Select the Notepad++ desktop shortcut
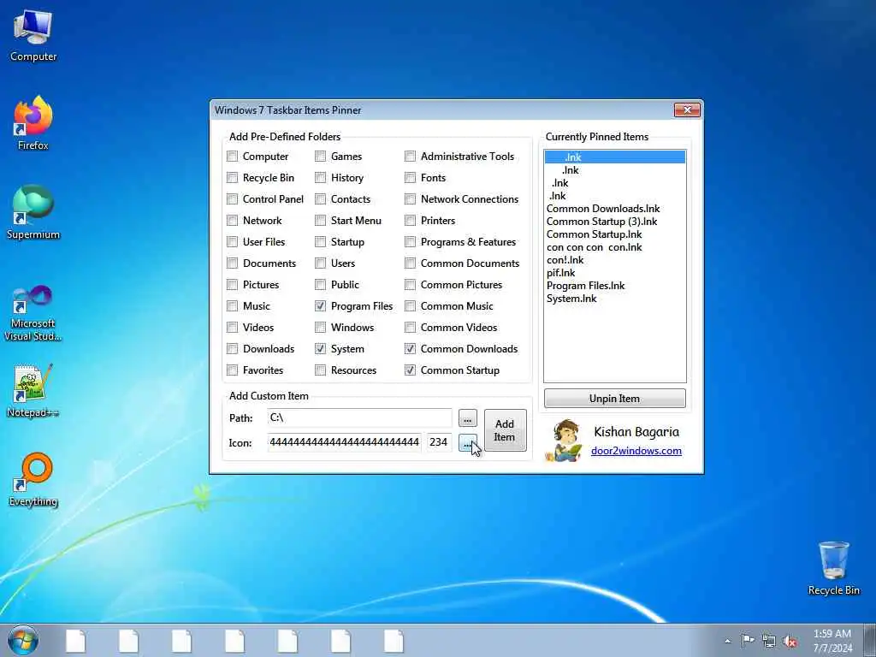This screenshot has width=876, height=657. pyautogui.click(x=33, y=390)
